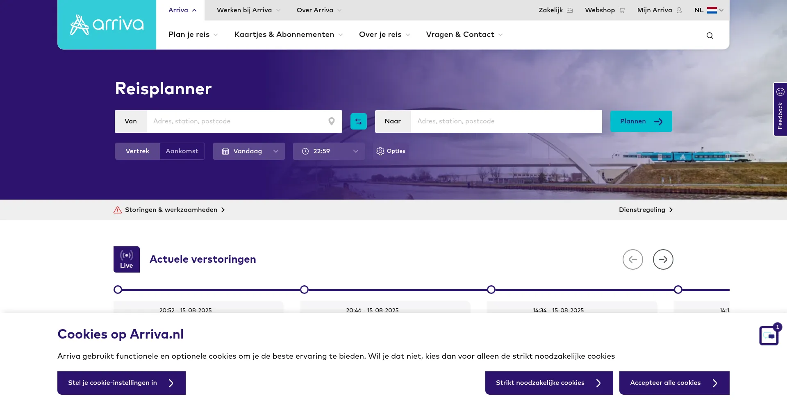The height and width of the screenshot is (407, 787).
Task: Focus the Naar address input field
Action: pyautogui.click(x=506, y=121)
